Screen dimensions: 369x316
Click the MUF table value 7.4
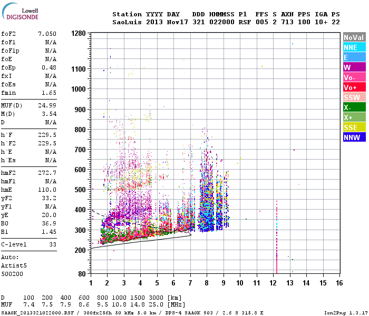coord(29,304)
